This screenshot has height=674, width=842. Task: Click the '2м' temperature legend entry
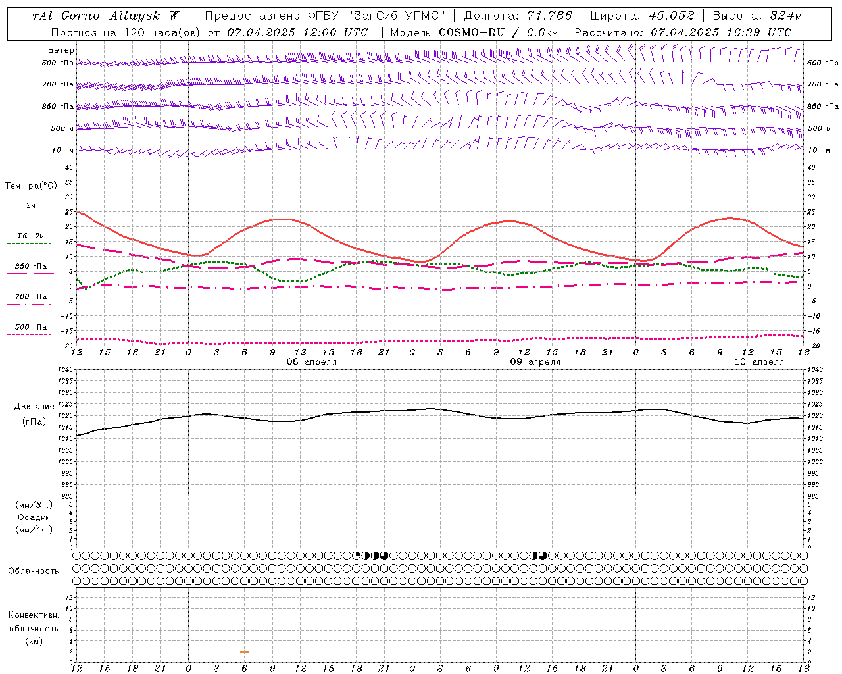31,206
